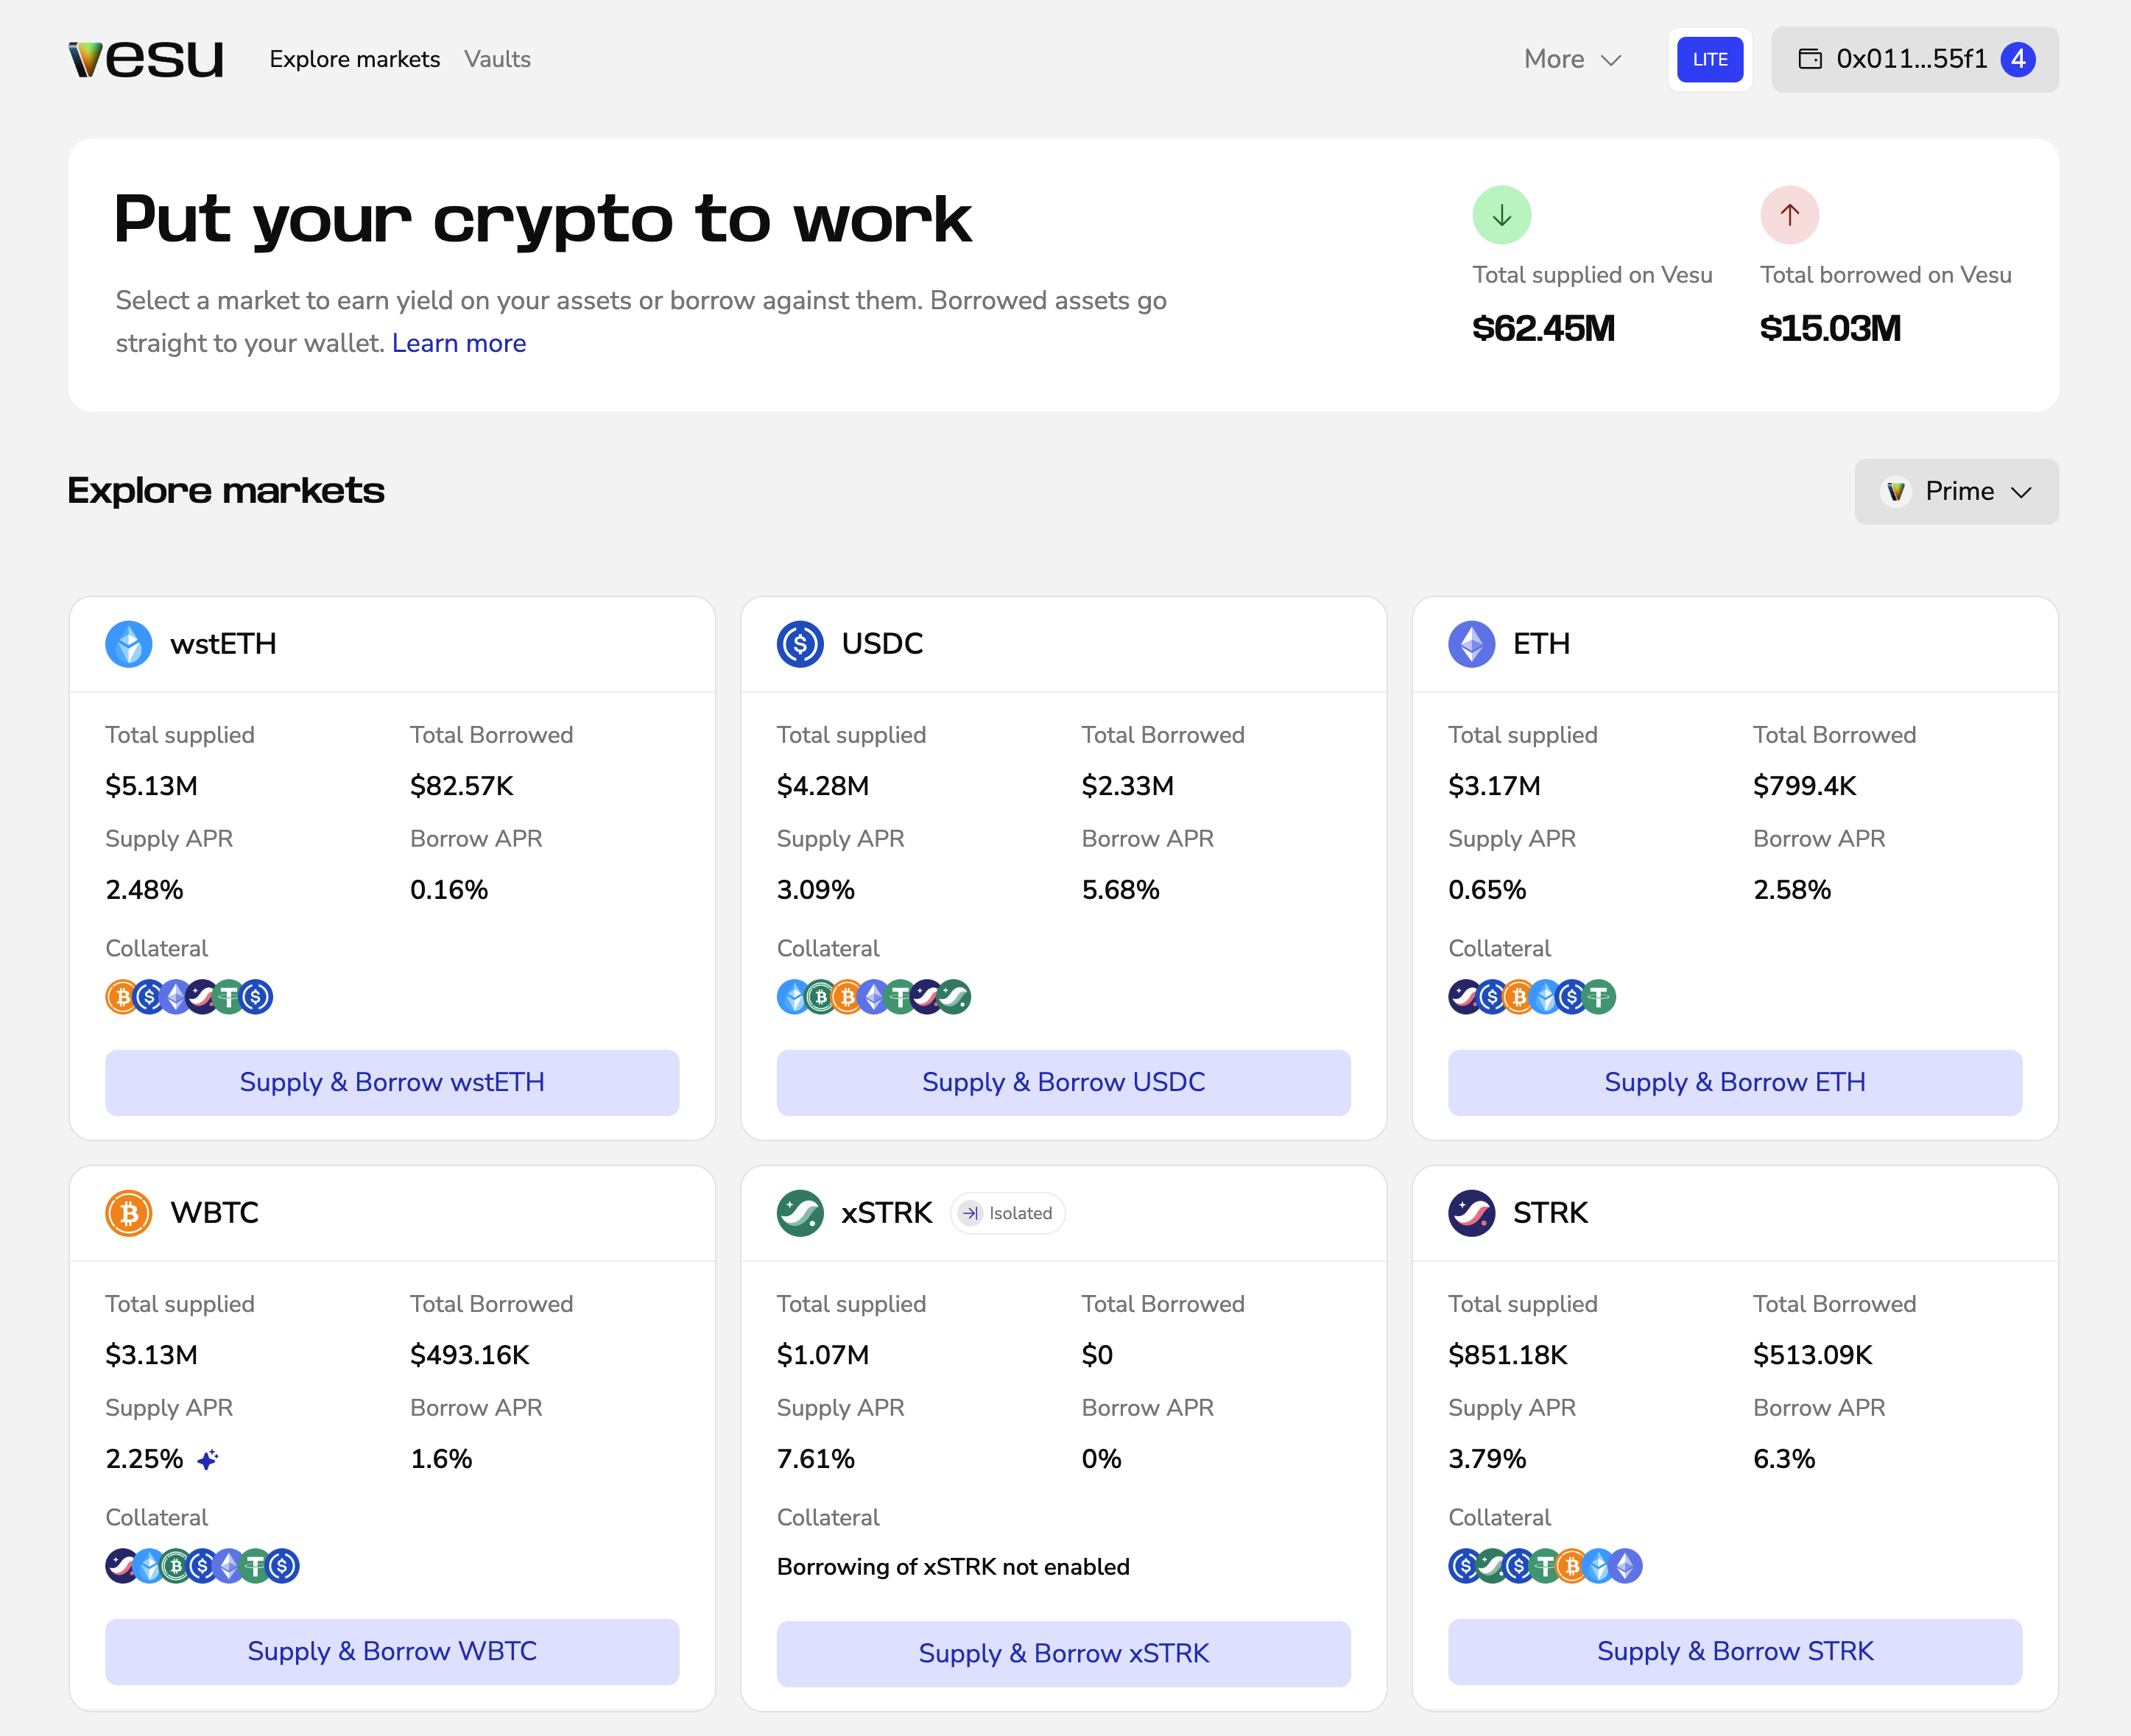The height and width of the screenshot is (1736, 2131).
Task: Click the $493.16K total borrowed value
Action: pyautogui.click(x=470, y=1355)
